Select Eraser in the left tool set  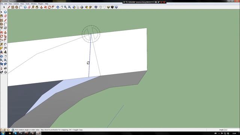click(5, 16)
